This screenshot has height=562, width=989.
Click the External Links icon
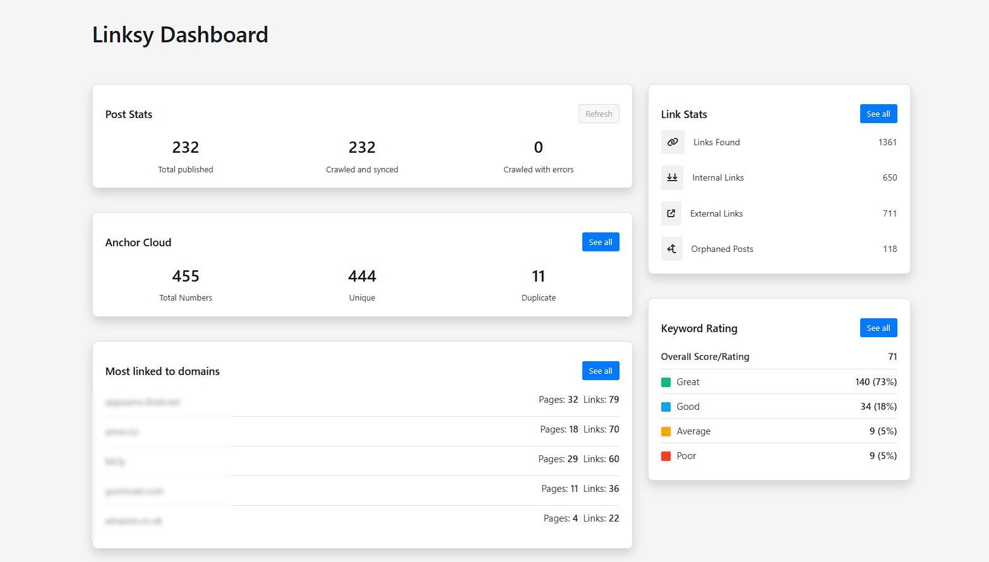pos(671,213)
